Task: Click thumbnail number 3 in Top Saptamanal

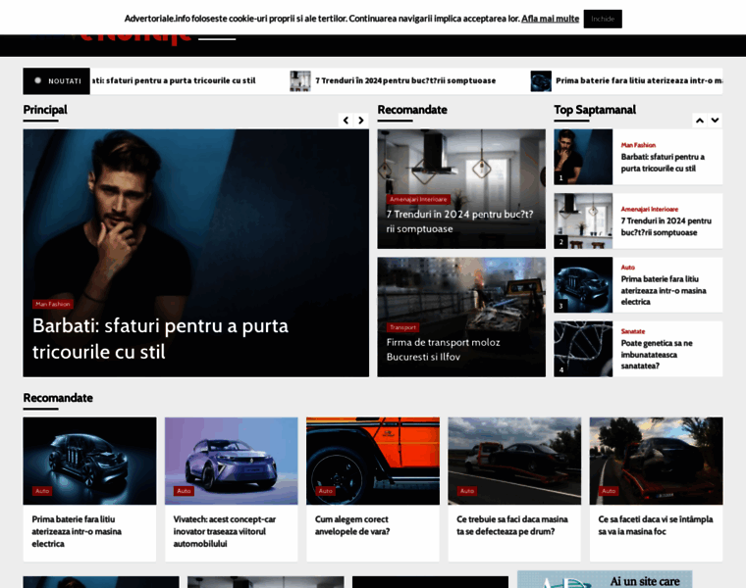Action: point(583,285)
